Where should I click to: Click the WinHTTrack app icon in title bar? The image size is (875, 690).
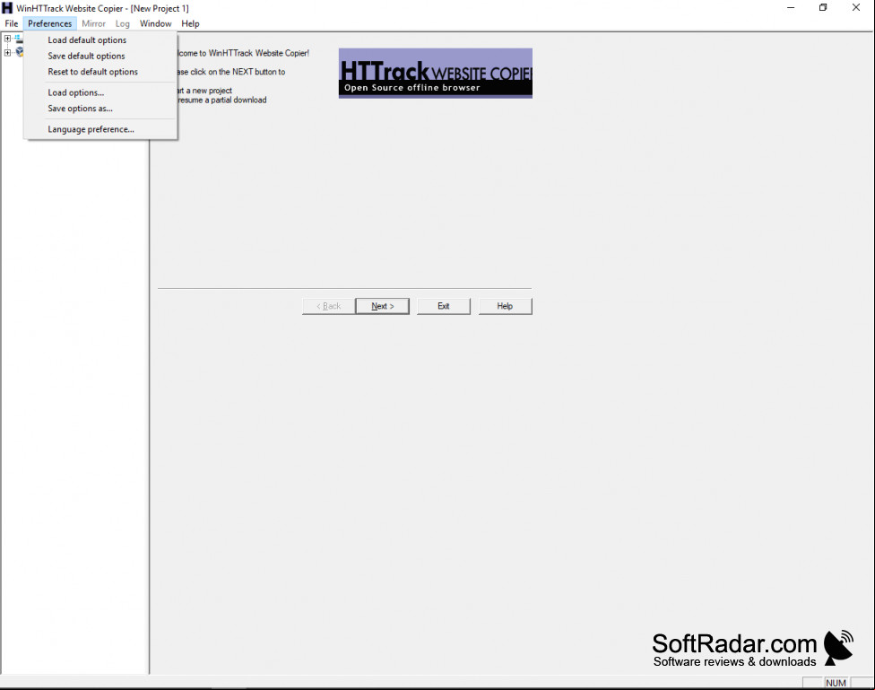click(6, 8)
